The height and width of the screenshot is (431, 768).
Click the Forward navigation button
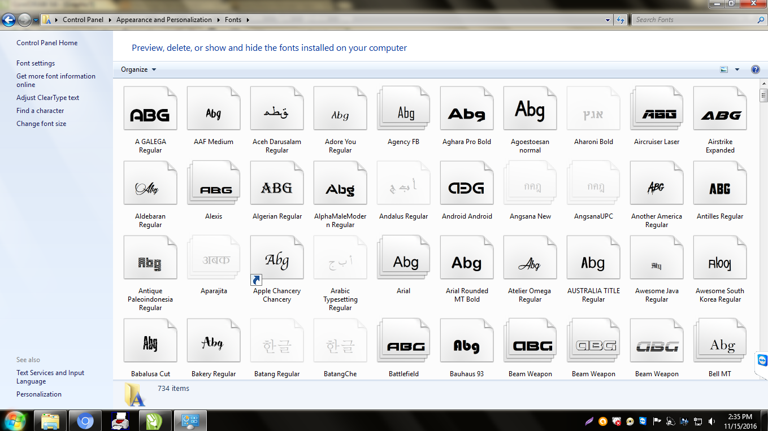[24, 20]
